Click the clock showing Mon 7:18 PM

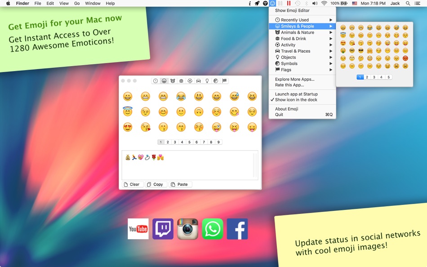click(373, 3)
